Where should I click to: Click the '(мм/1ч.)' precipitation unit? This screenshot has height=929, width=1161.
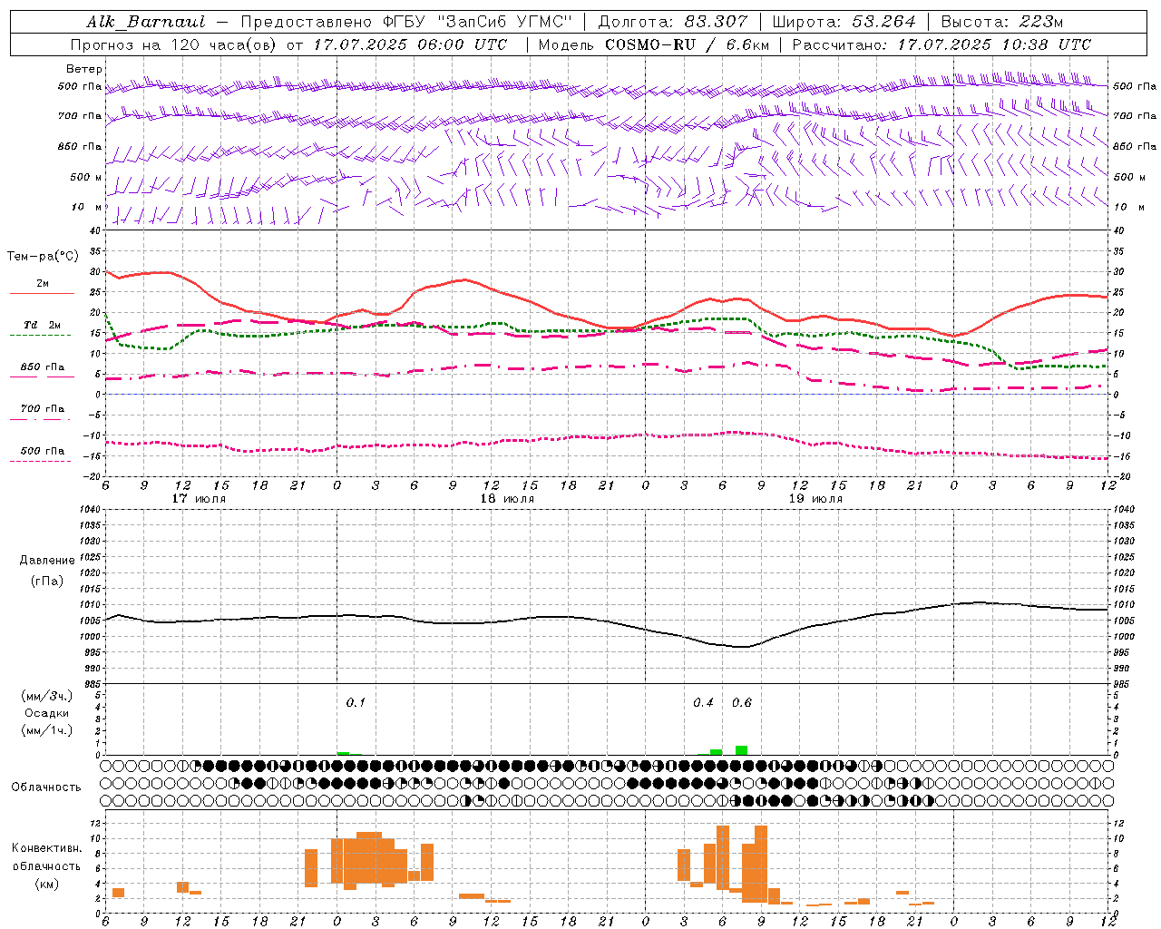tap(47, 730)
